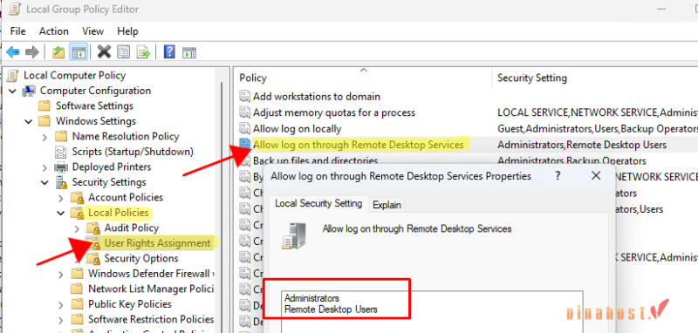Select the Add workstations to domain policy
698x333 pixels.
317,97
